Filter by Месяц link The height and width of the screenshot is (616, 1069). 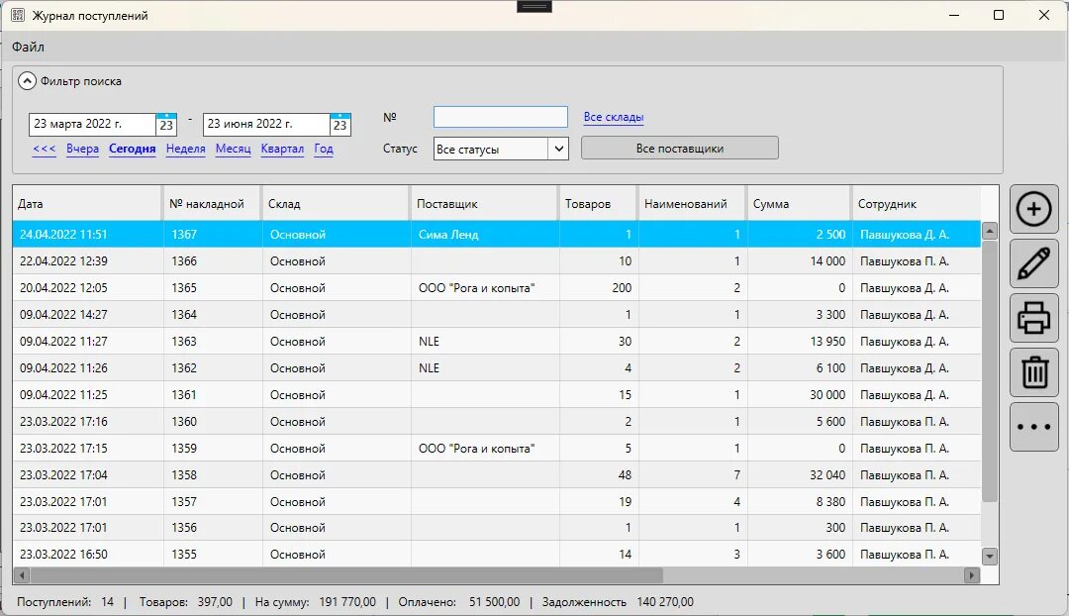[234, 149]
